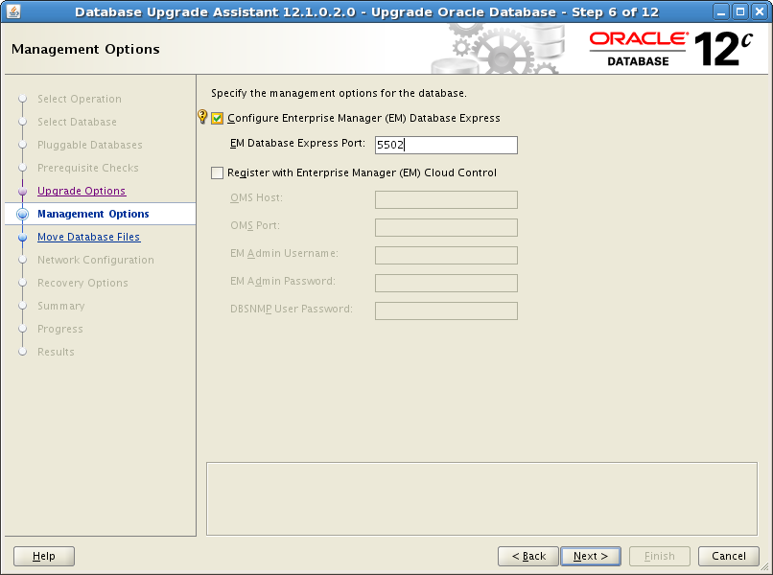The width and height of the screenshot is (773, 575).
Task: Click the disabled Finish button
Action: [660, 556]
